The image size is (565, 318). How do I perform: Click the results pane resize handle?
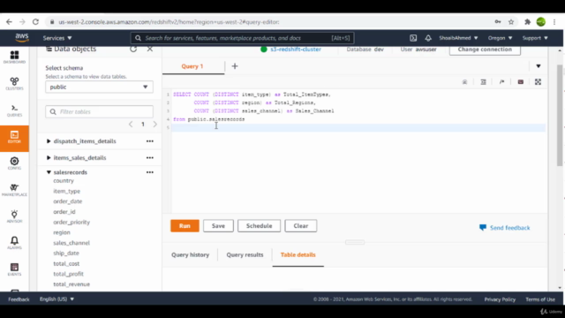(355, 242)
